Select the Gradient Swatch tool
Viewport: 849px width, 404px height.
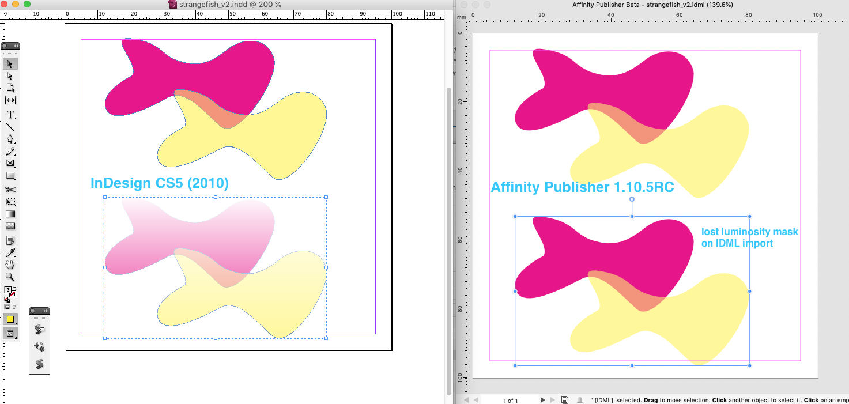click(x=10, y=214)
